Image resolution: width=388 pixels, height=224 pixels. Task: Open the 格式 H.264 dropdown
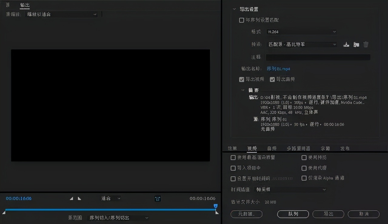[302, 32]
